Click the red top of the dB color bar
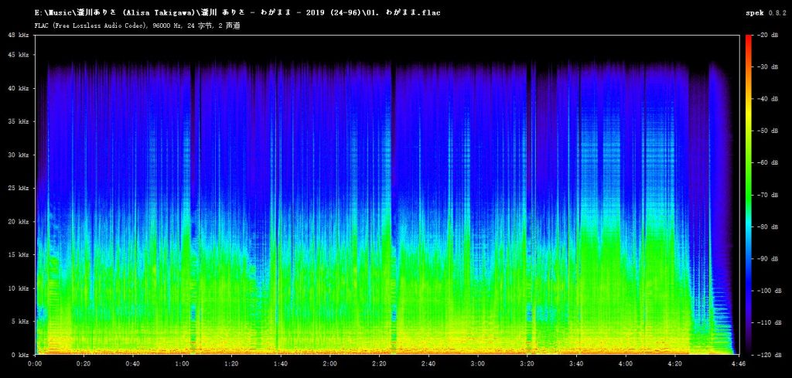 click(749, 40)
